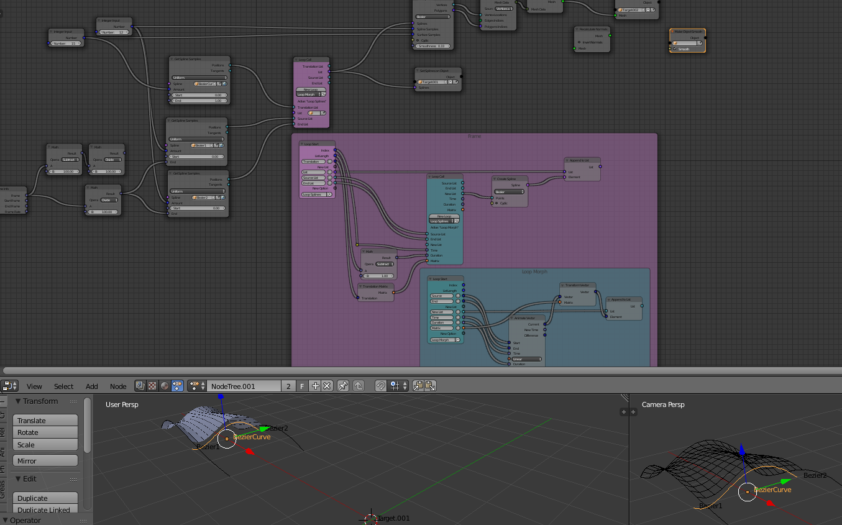Switch to the material shader node tree icon
The height and width of the screenshot is (525, 842).
point(140,386)
